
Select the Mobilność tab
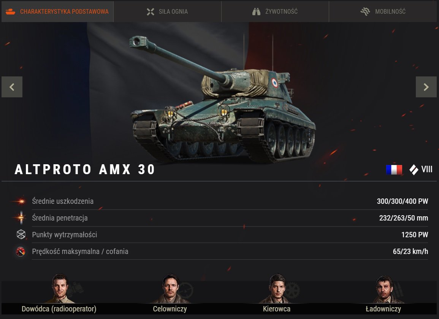click(383, 11)
